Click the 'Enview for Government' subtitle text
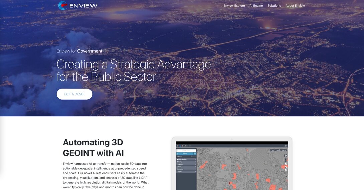This screenshot has width=364, height=190. pos(79,51)
